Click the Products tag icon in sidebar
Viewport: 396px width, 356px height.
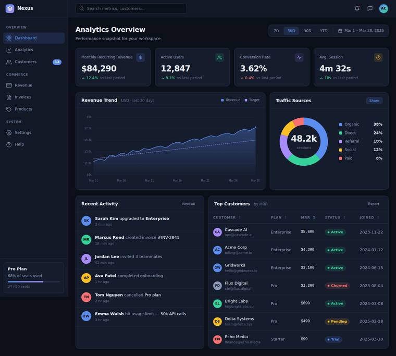(x=9, y=109)
